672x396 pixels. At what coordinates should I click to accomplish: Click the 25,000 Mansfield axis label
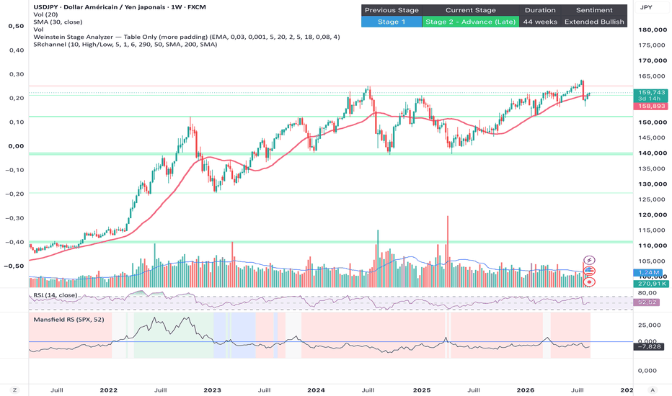pyautogui.click(x=649, y=325)
